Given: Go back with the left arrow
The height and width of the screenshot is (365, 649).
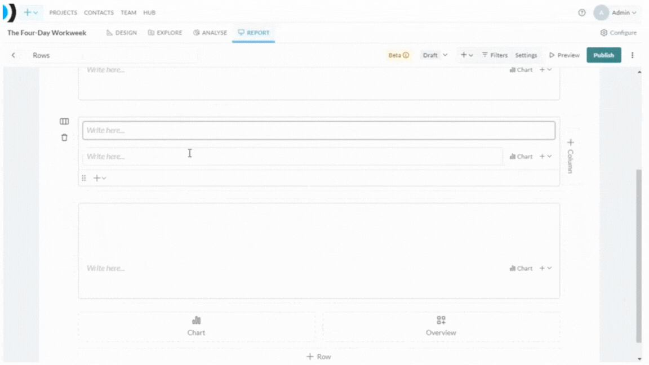Looking at the screenshot, I should coord(14,55).
